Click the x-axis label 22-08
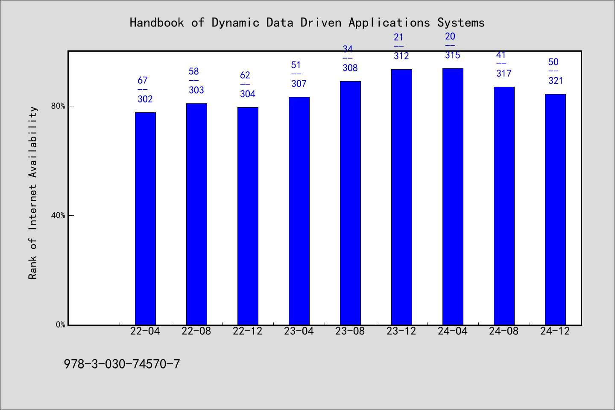 click(196, 331)
